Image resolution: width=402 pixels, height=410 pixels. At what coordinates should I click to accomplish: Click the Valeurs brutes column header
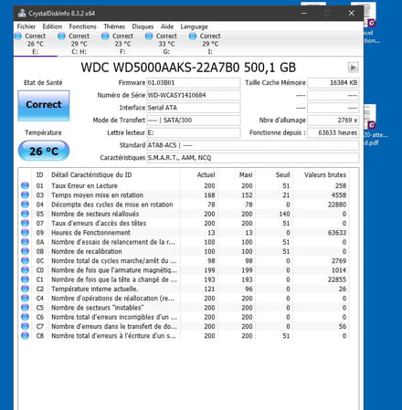pos(325,174)
